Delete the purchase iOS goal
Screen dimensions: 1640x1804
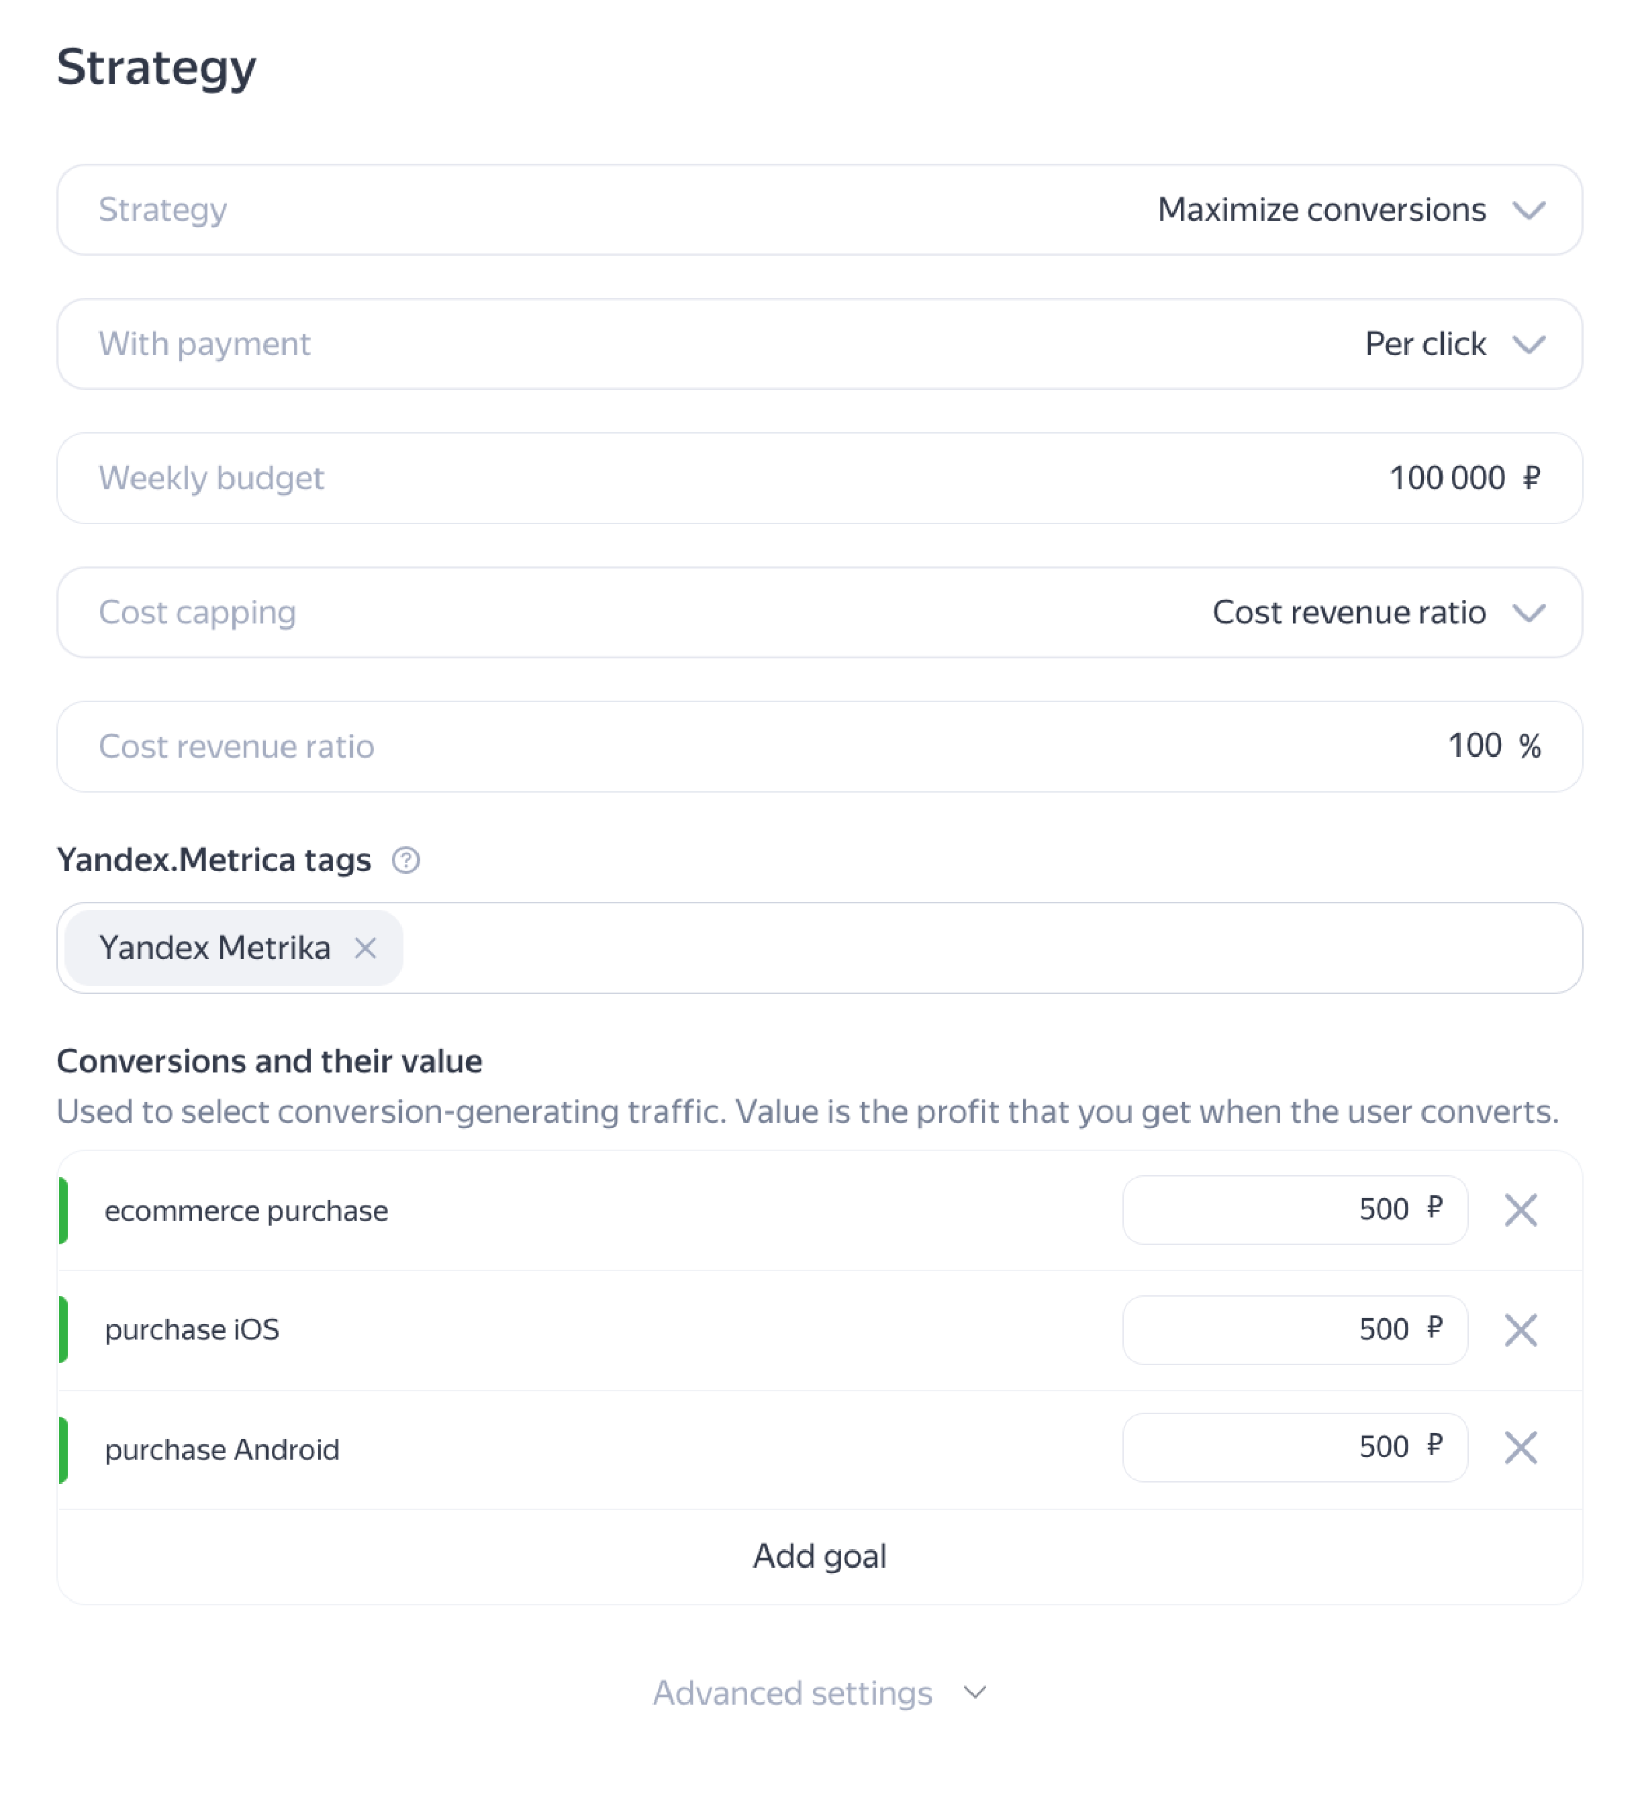click(x=1520, y=1330)
